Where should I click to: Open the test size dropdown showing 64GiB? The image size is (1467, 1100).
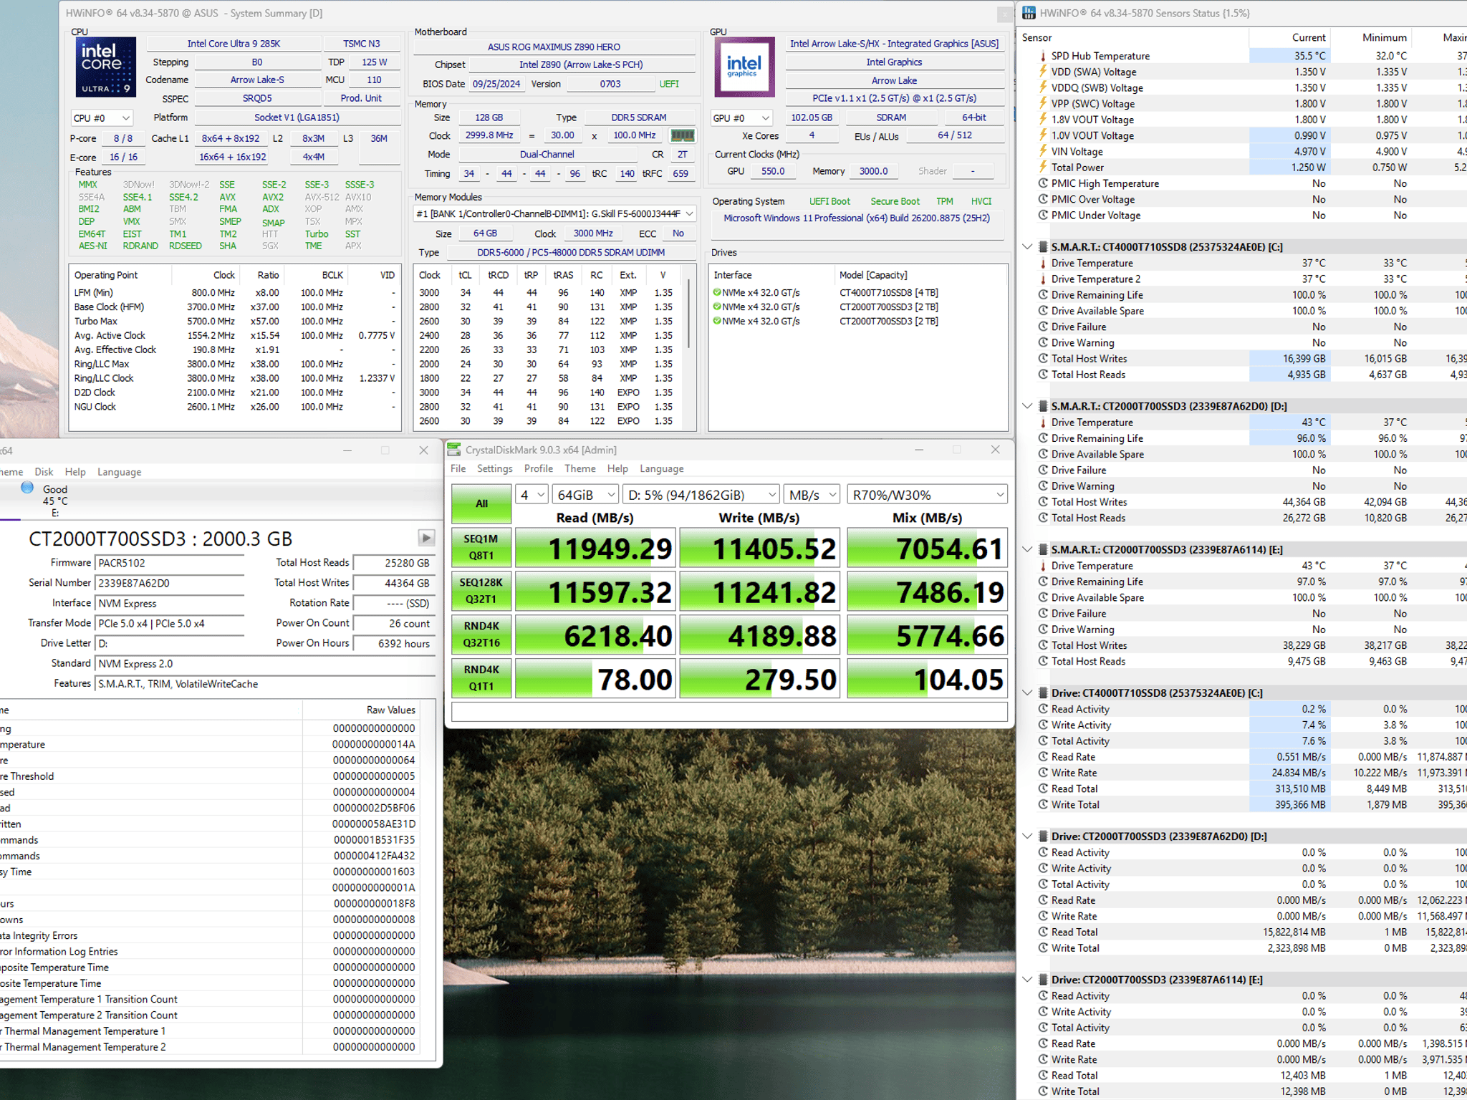pos(585,495)
